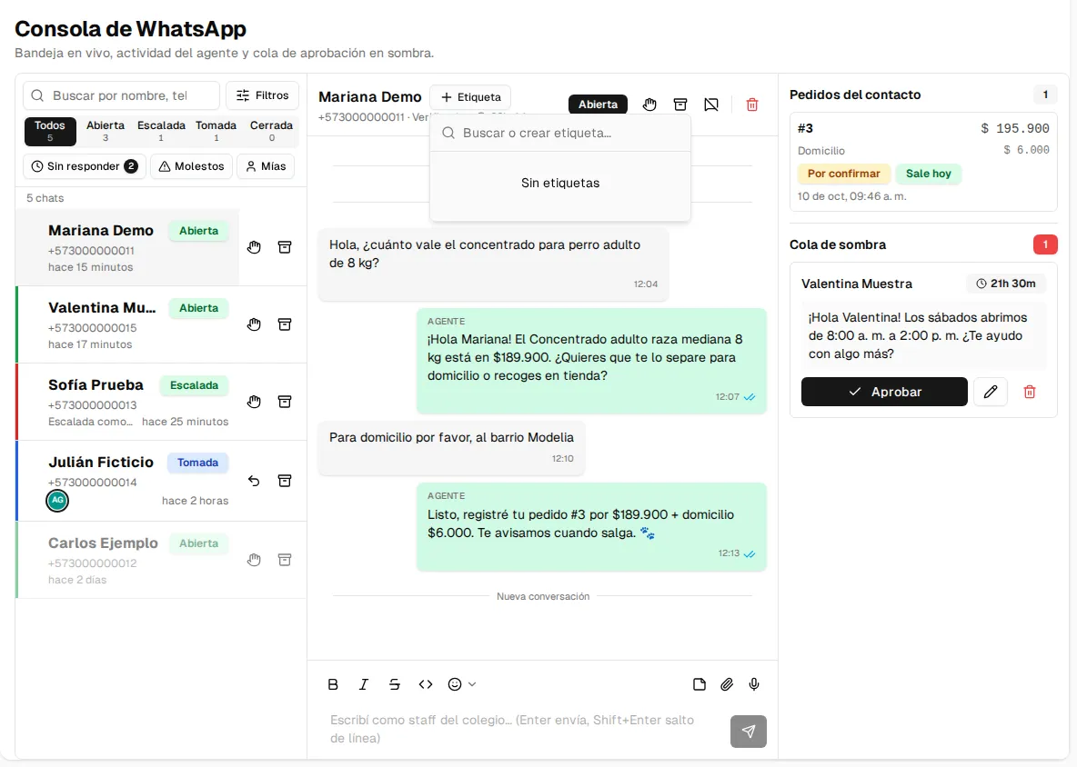
Task: Click archive icon in conversation header
Action: tap(680, 105)
